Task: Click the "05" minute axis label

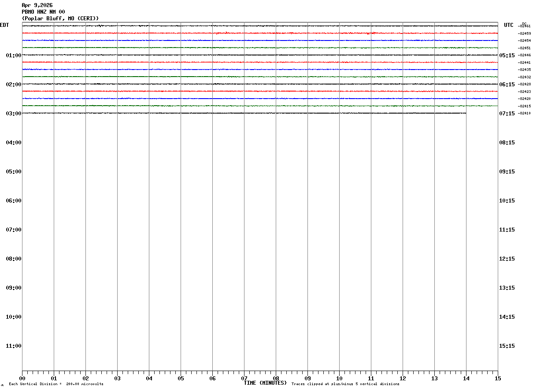Action: tap(181, 379)
